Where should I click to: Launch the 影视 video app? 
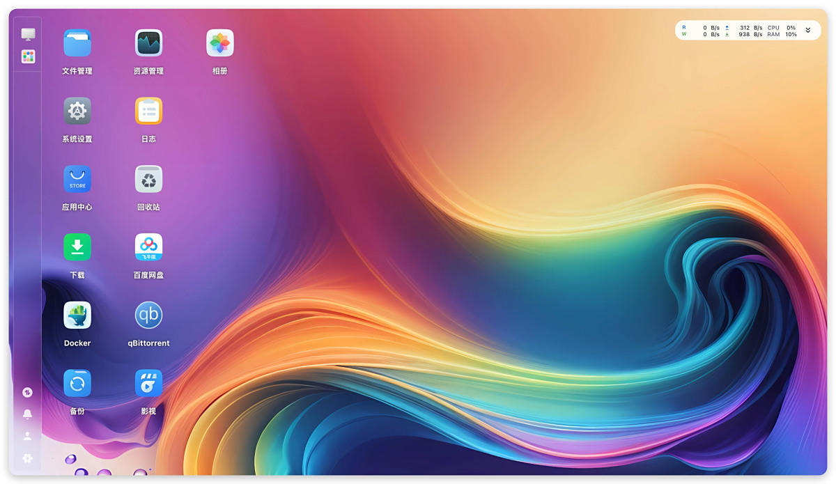click(x=148, y=383)
